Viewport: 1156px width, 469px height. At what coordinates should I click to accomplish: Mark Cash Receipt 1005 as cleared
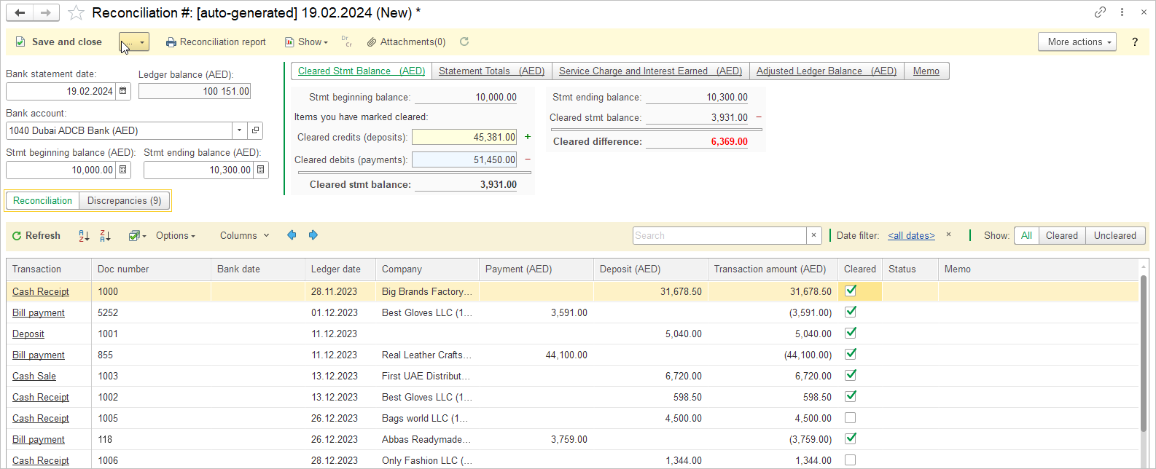point(850,418)
